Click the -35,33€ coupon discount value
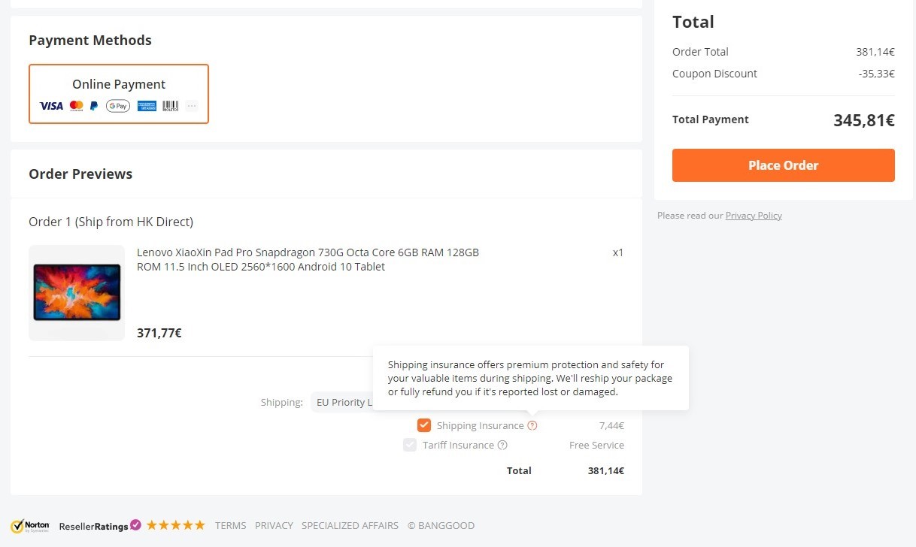Viewport: 916px width, 547px height. (x=876, y=74)
